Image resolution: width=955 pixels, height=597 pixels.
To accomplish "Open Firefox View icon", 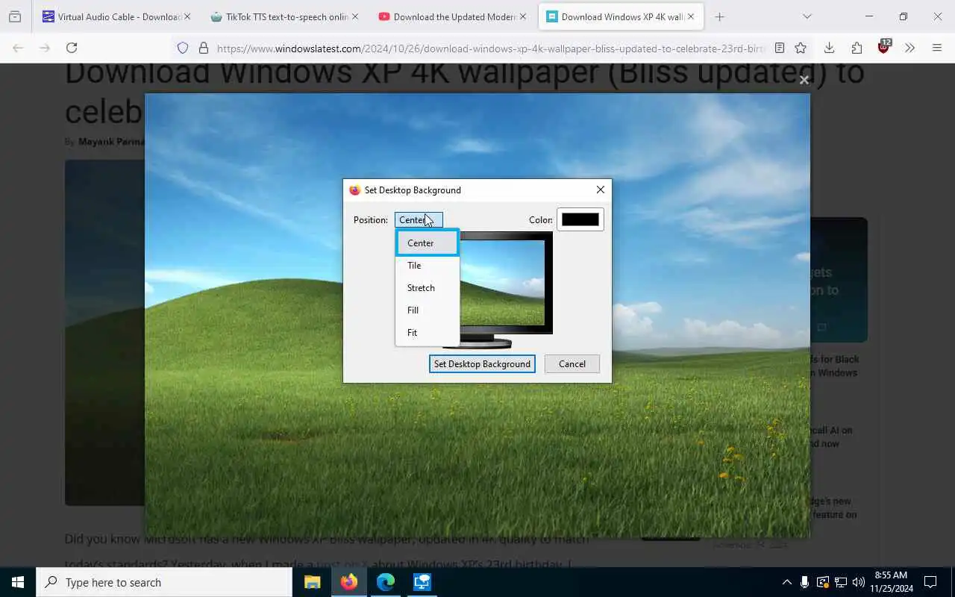I will pyautogui.click(x=15, y=16).
